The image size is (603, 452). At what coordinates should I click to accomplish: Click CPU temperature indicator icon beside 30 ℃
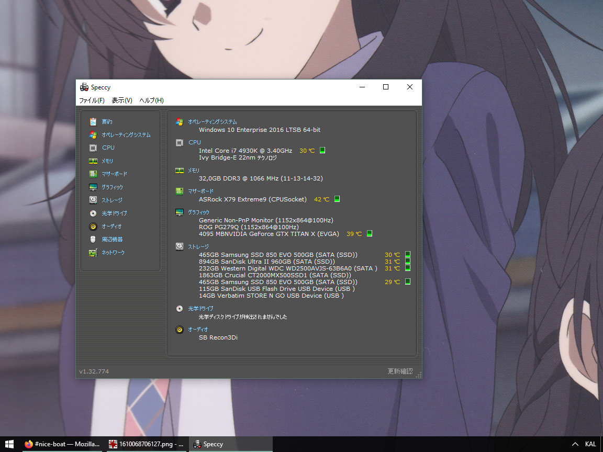(322, 150)
